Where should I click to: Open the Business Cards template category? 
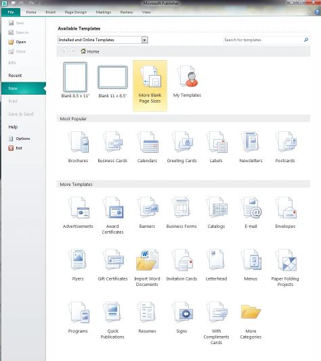(x=112, y=147)
